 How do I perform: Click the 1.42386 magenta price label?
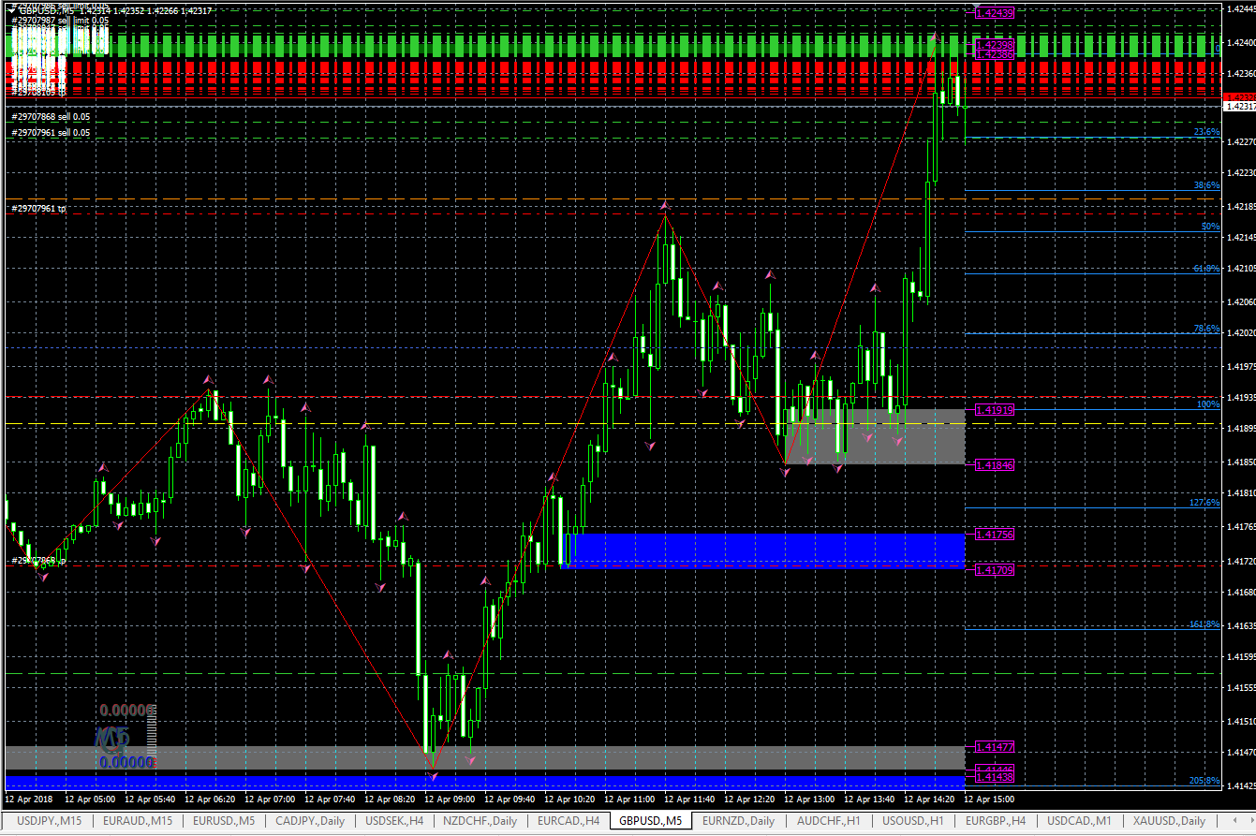tap(995, 55)
